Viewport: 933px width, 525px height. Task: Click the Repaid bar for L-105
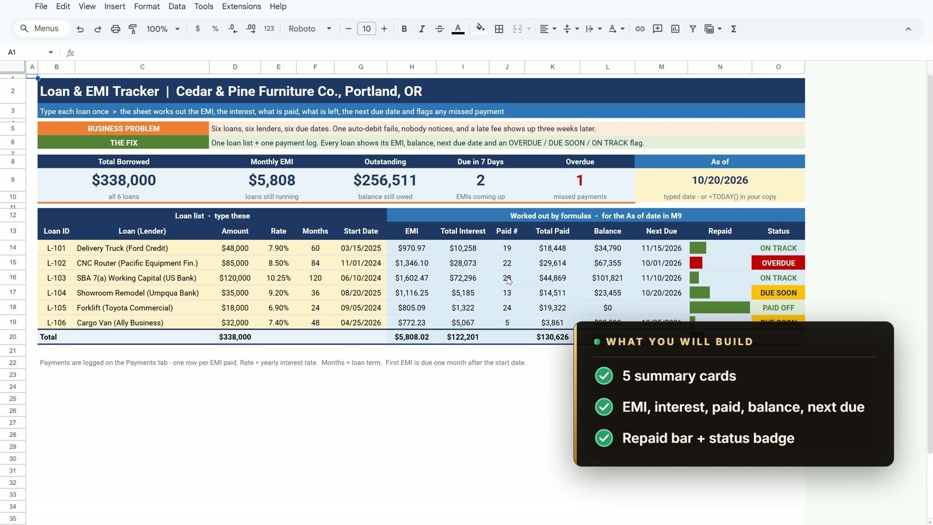click(720, 308)
